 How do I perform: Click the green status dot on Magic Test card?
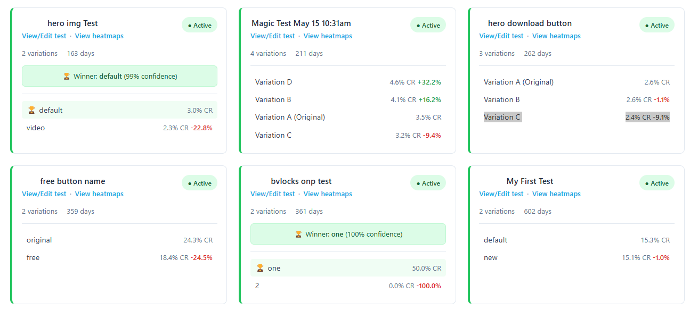point(418,24)
